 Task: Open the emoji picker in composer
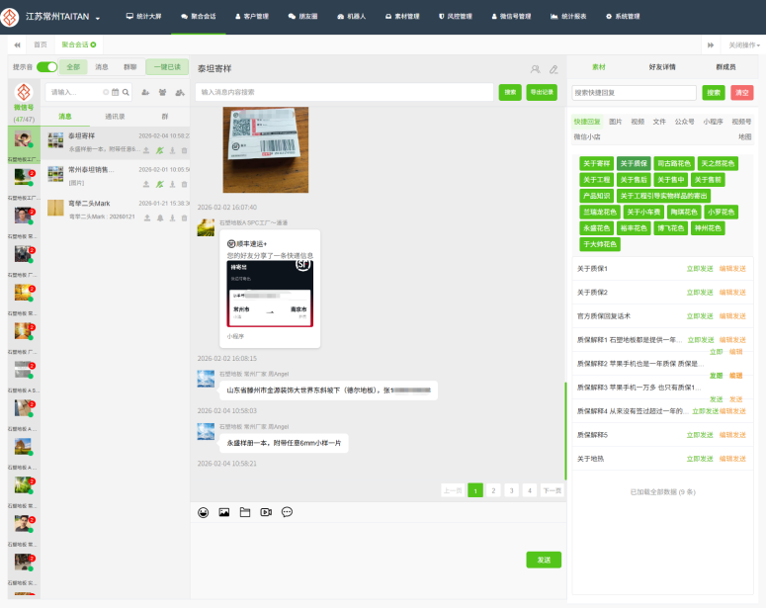[204, 512]
